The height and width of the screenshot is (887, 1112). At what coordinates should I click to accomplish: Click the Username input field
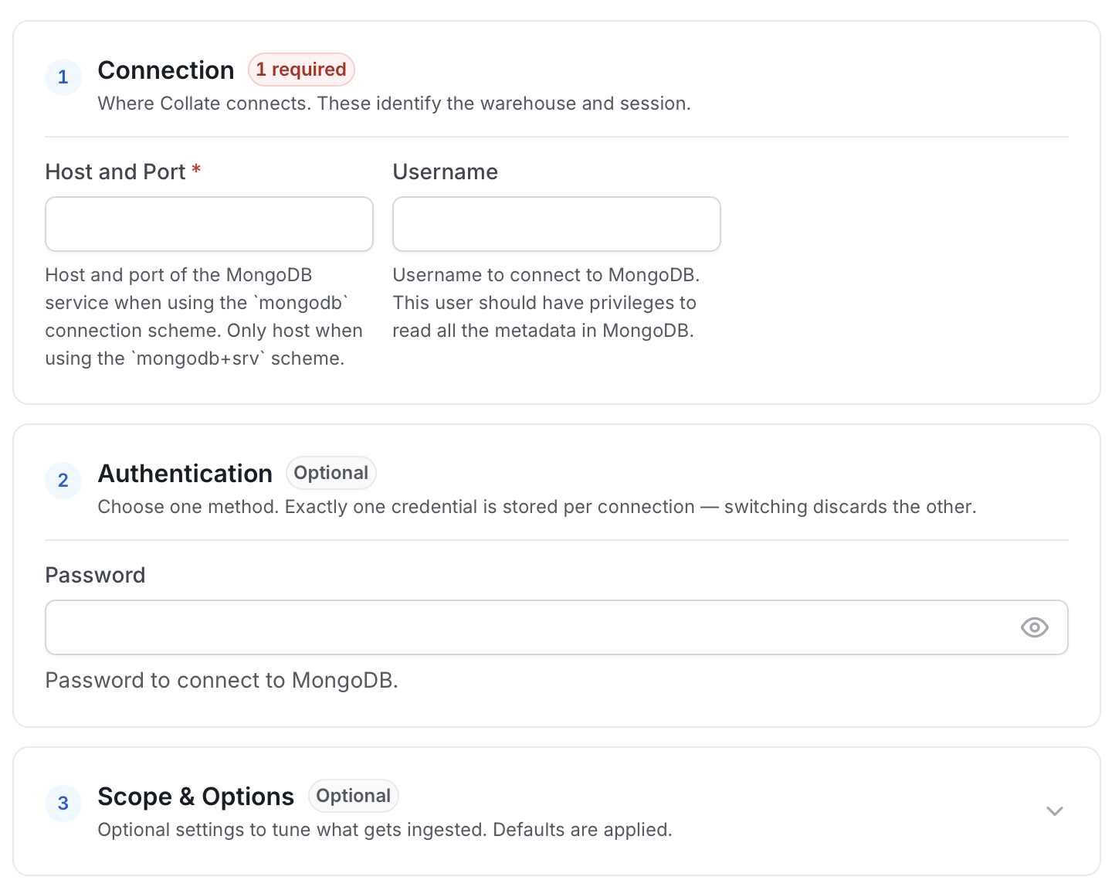[557, 224]
